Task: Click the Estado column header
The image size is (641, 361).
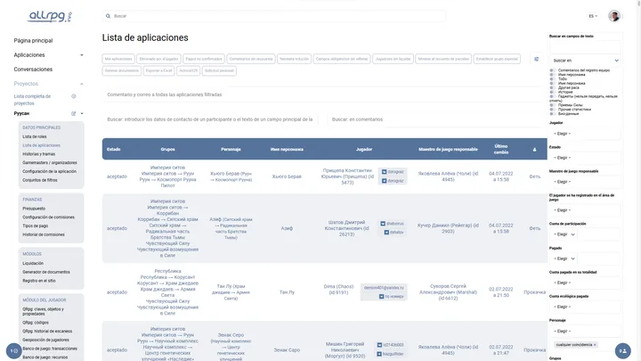Action: 114,150
